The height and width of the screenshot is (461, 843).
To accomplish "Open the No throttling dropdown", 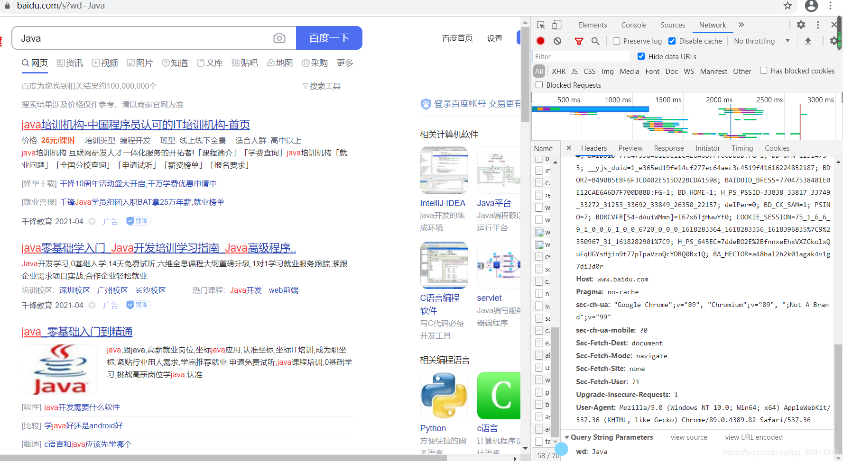I will pyautogui.click(x=762, y=41).
